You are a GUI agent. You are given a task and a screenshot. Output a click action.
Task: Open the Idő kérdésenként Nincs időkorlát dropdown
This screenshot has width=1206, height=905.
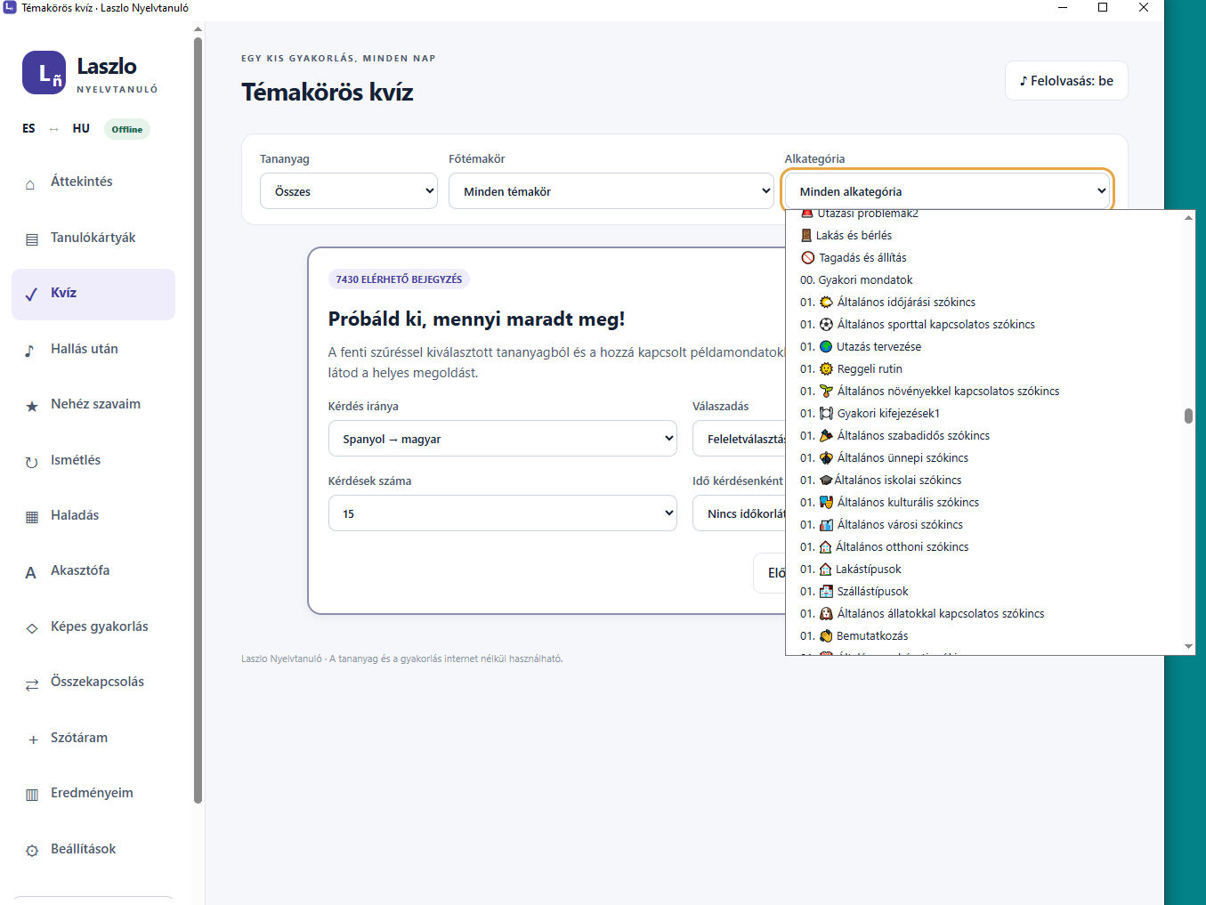coord(740,513)
